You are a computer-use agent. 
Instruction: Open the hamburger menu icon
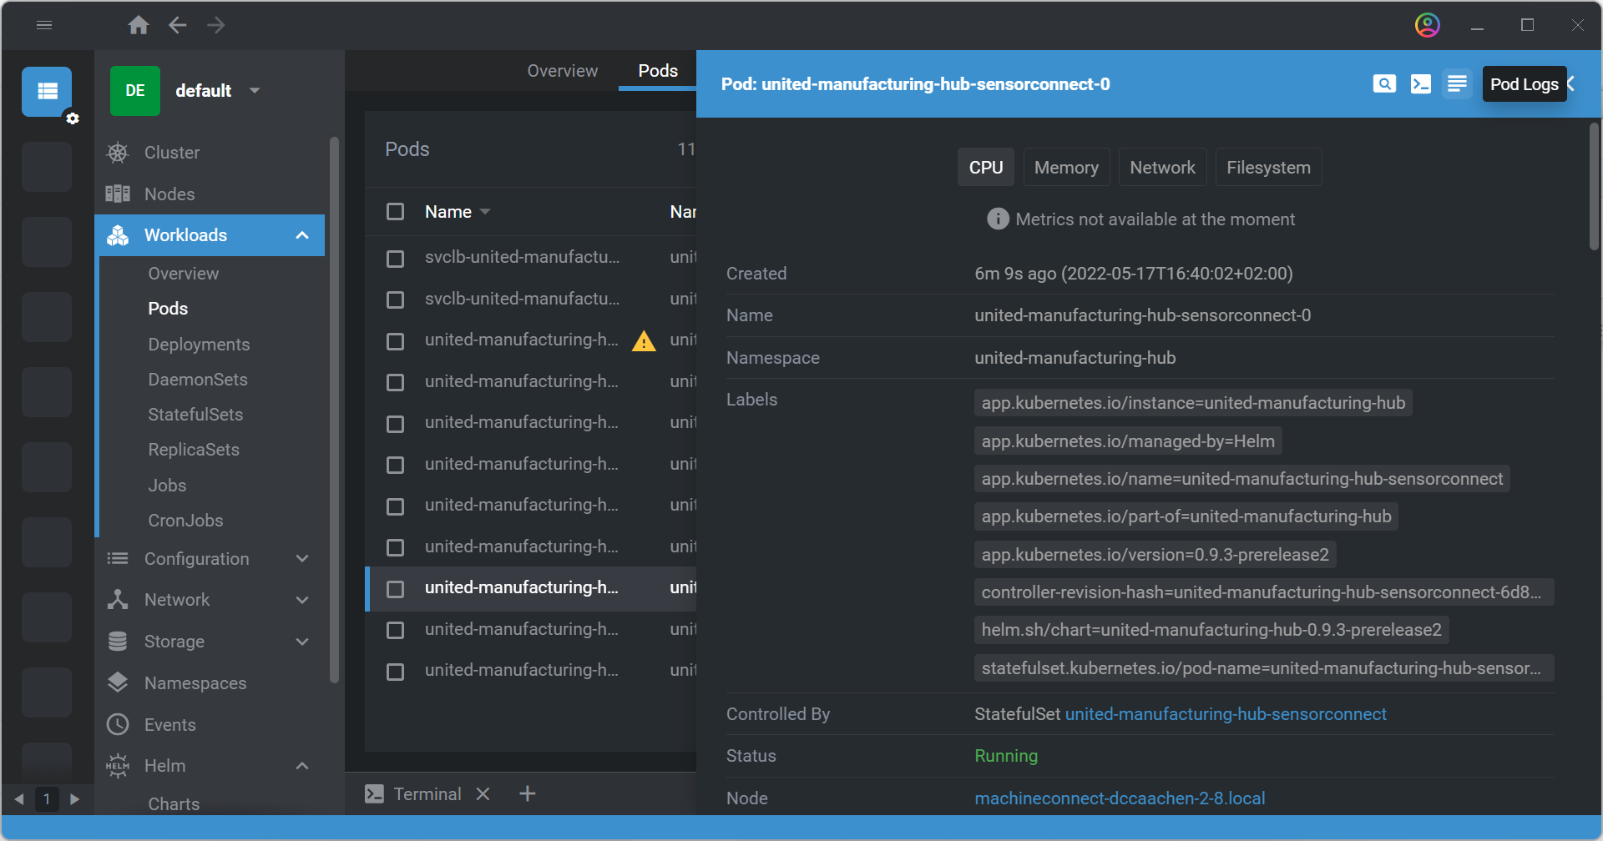pos(44,26)
